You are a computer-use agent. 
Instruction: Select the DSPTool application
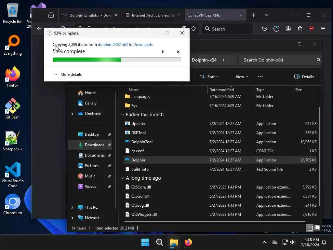[x=220, y=133]
